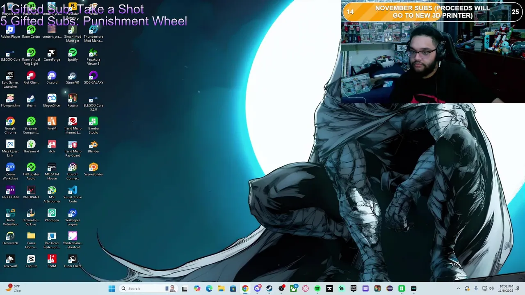Select the Steam desktop shortcut
Screen dimensions: 525x295
coord(31,101)
